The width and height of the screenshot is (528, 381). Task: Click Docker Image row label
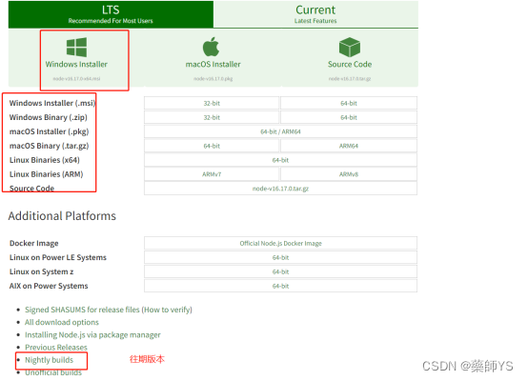[x=34, y=243]
